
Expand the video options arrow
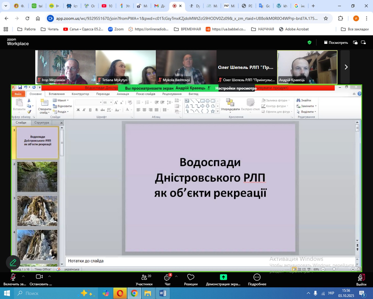point(49,276)
